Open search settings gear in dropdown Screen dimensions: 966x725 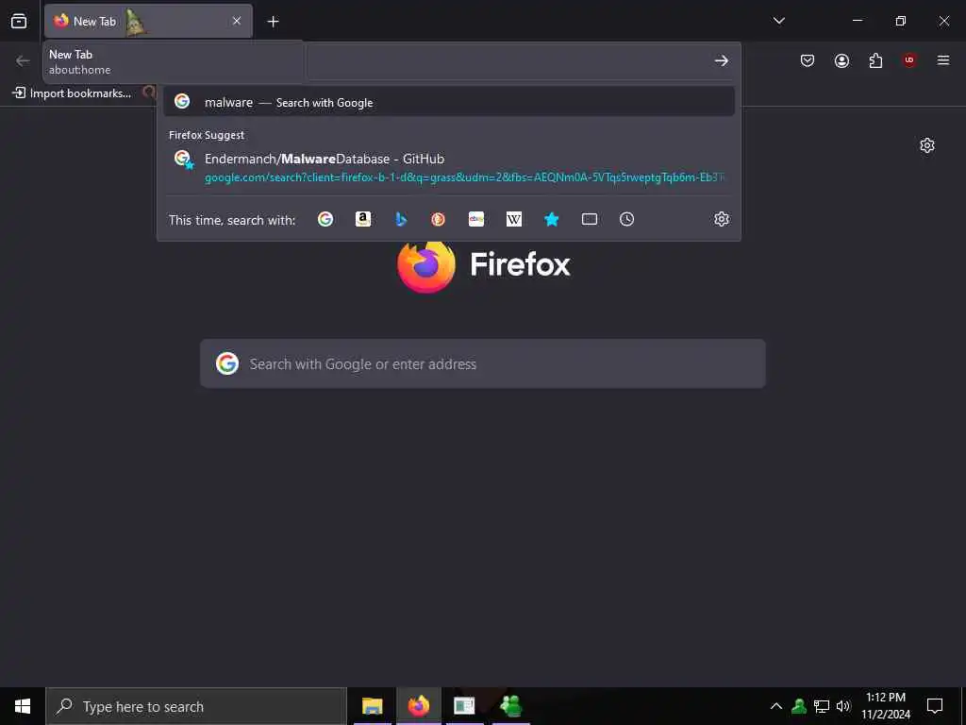722,219
